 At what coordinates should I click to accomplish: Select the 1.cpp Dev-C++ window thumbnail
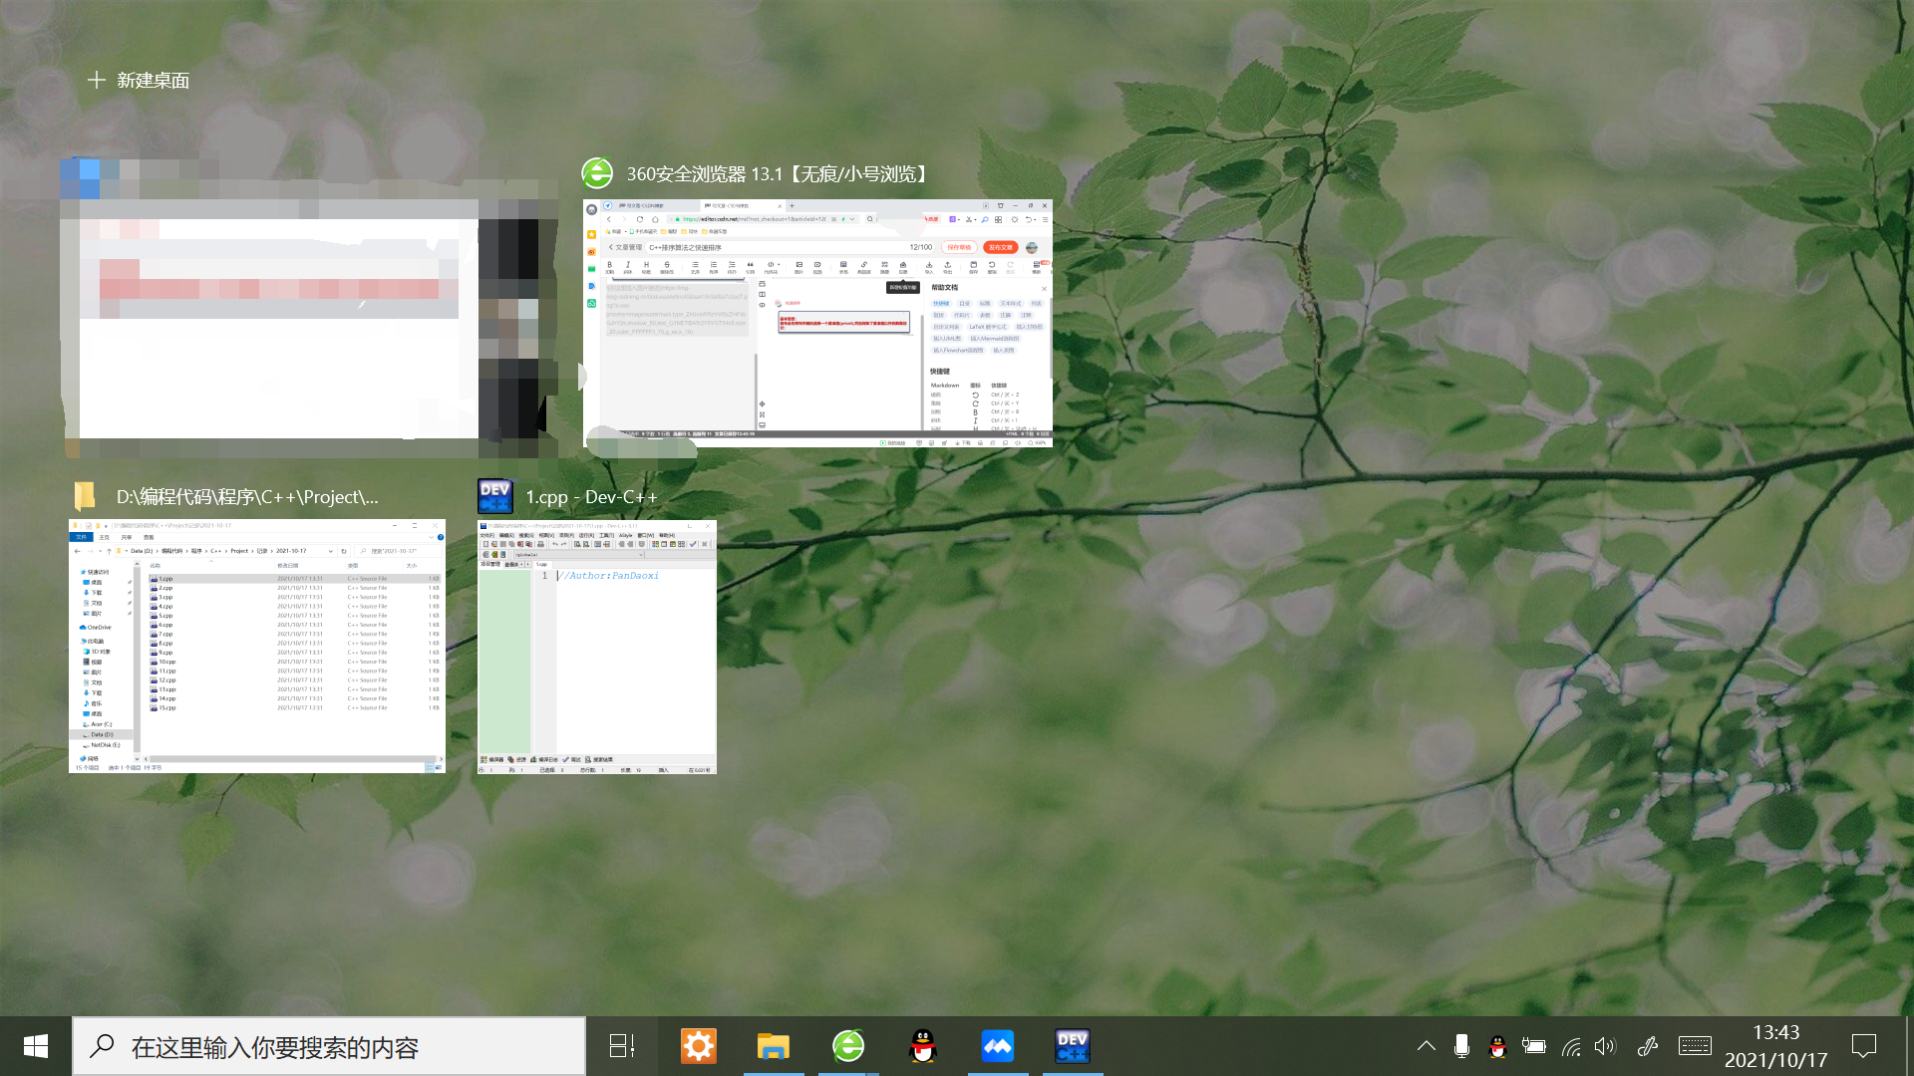pyautogui.click(x=596, y=647)
